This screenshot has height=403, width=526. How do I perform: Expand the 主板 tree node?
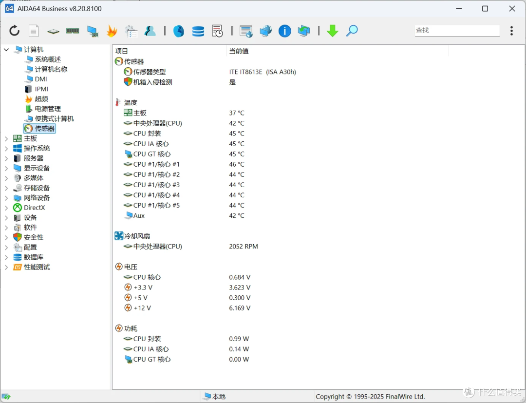pos(6,138)
